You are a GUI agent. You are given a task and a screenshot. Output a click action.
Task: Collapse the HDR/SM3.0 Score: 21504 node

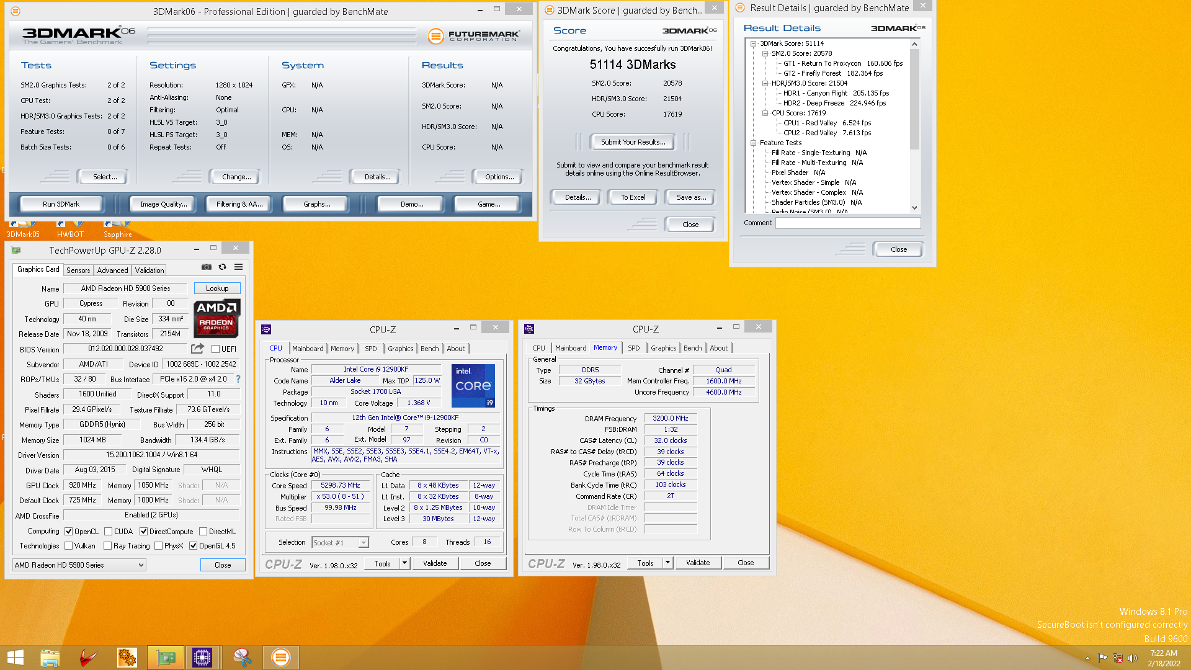click(x=765, y=83)
